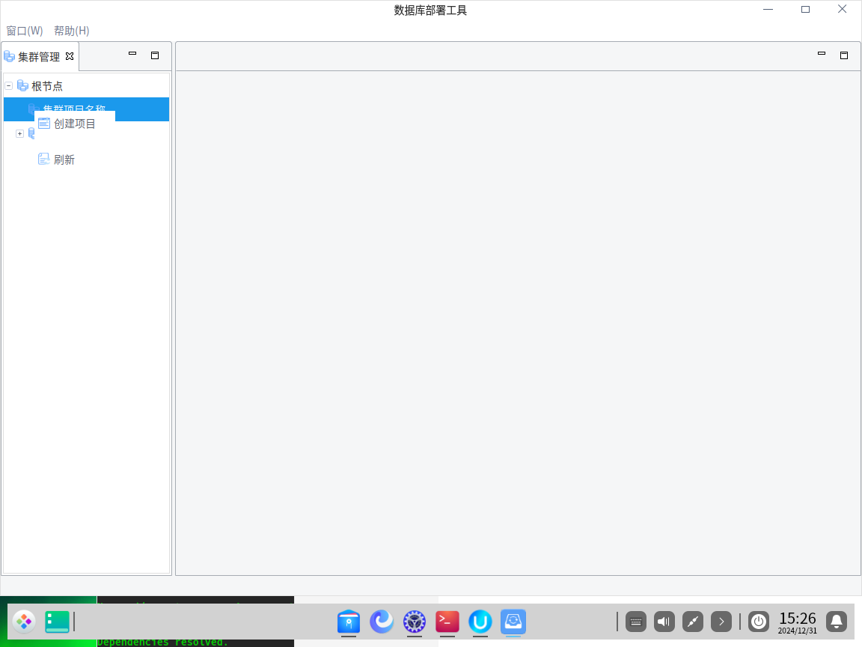This screenshot has height=647, width=862.
Task: Close the 集群管理 tab
Action: coord(70,56)
